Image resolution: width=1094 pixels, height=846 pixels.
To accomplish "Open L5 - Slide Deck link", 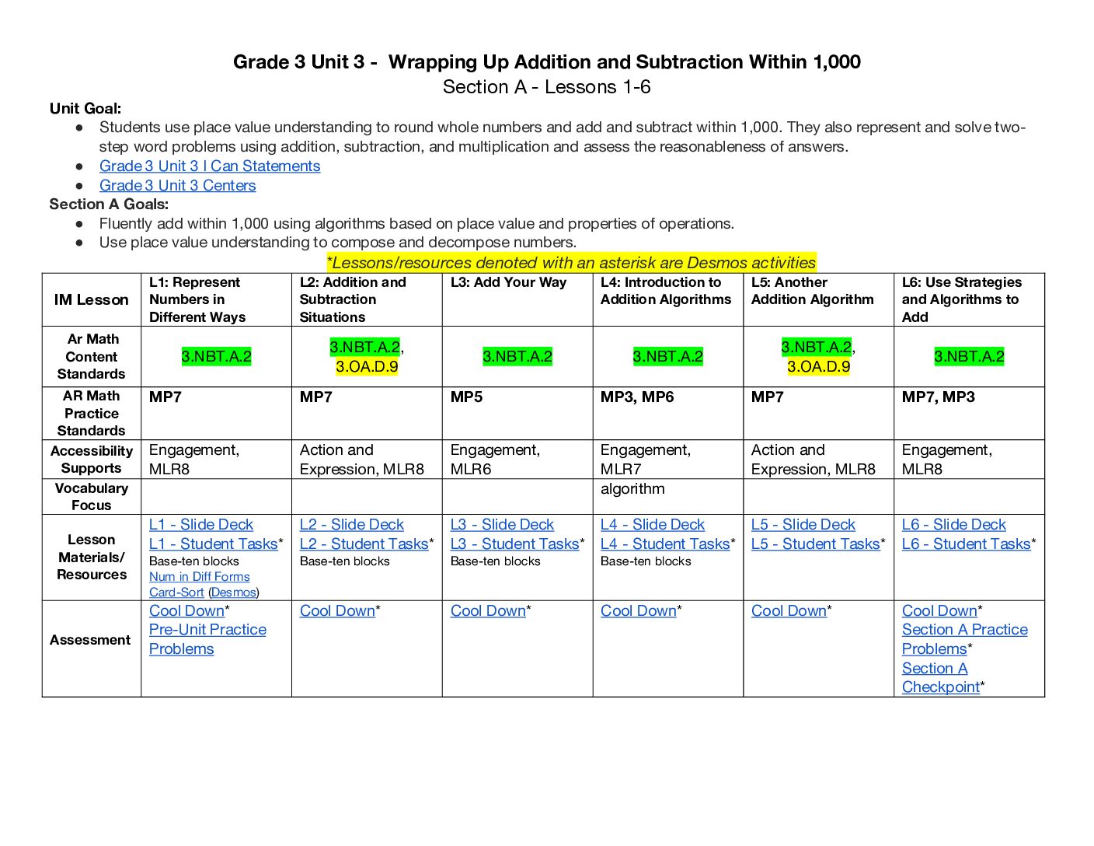I will 803,525.
